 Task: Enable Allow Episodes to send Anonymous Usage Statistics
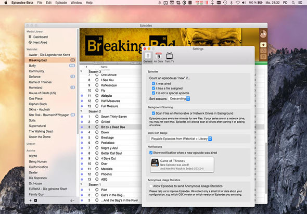pyautogui.click(x=151, y=186)
